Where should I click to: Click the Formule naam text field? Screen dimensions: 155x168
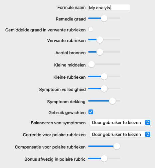coord(109,8)
